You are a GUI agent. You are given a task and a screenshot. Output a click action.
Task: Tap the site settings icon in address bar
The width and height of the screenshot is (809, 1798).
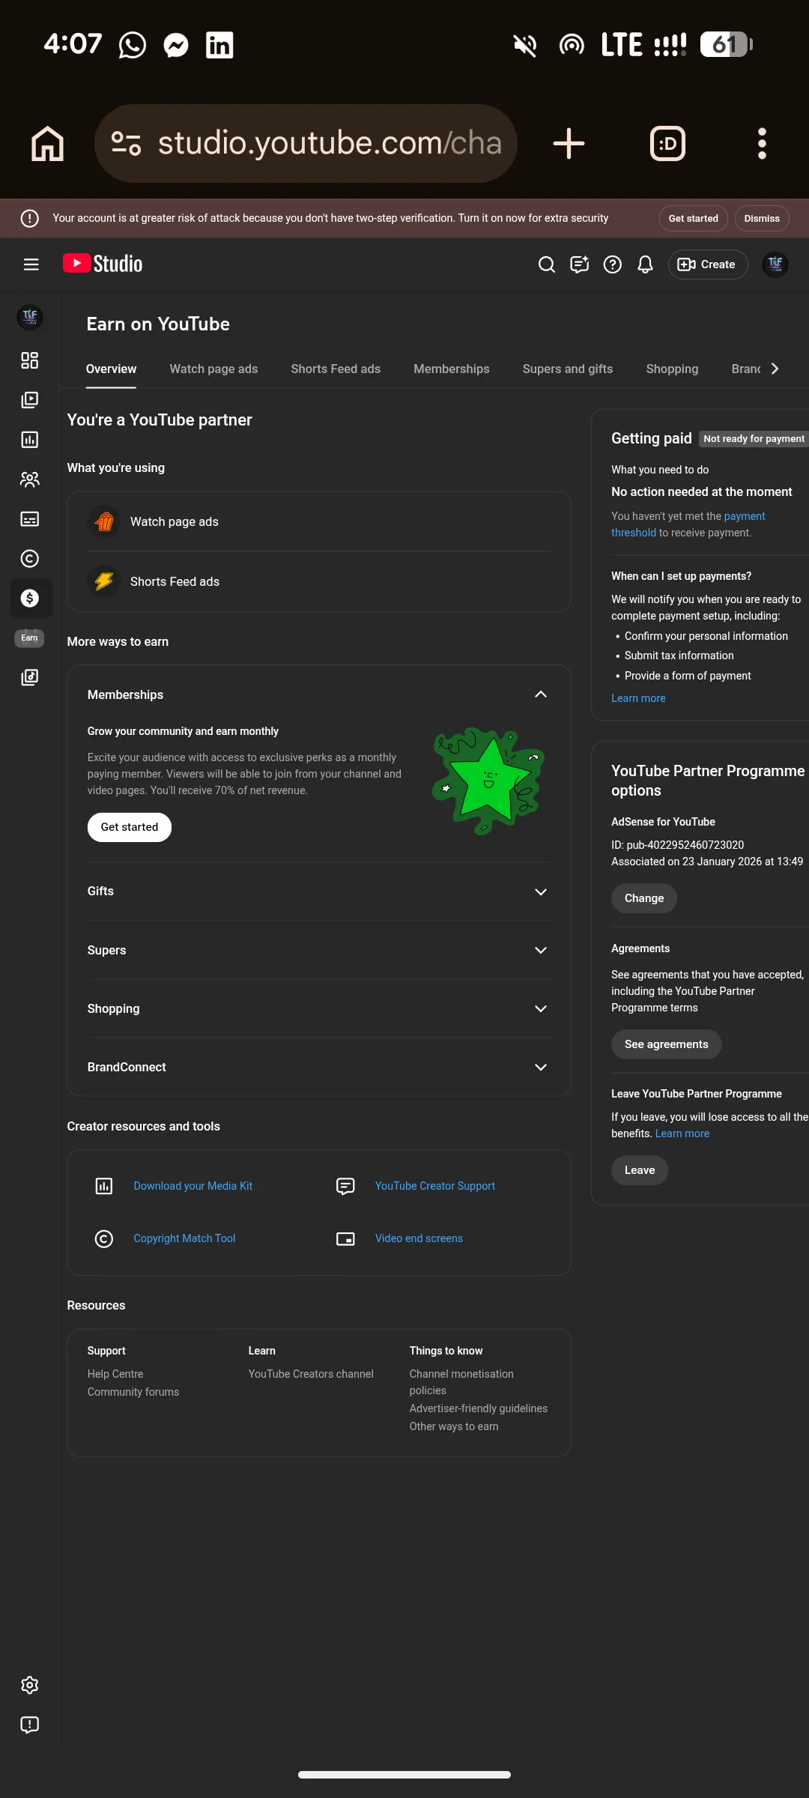tap(126, 143)
